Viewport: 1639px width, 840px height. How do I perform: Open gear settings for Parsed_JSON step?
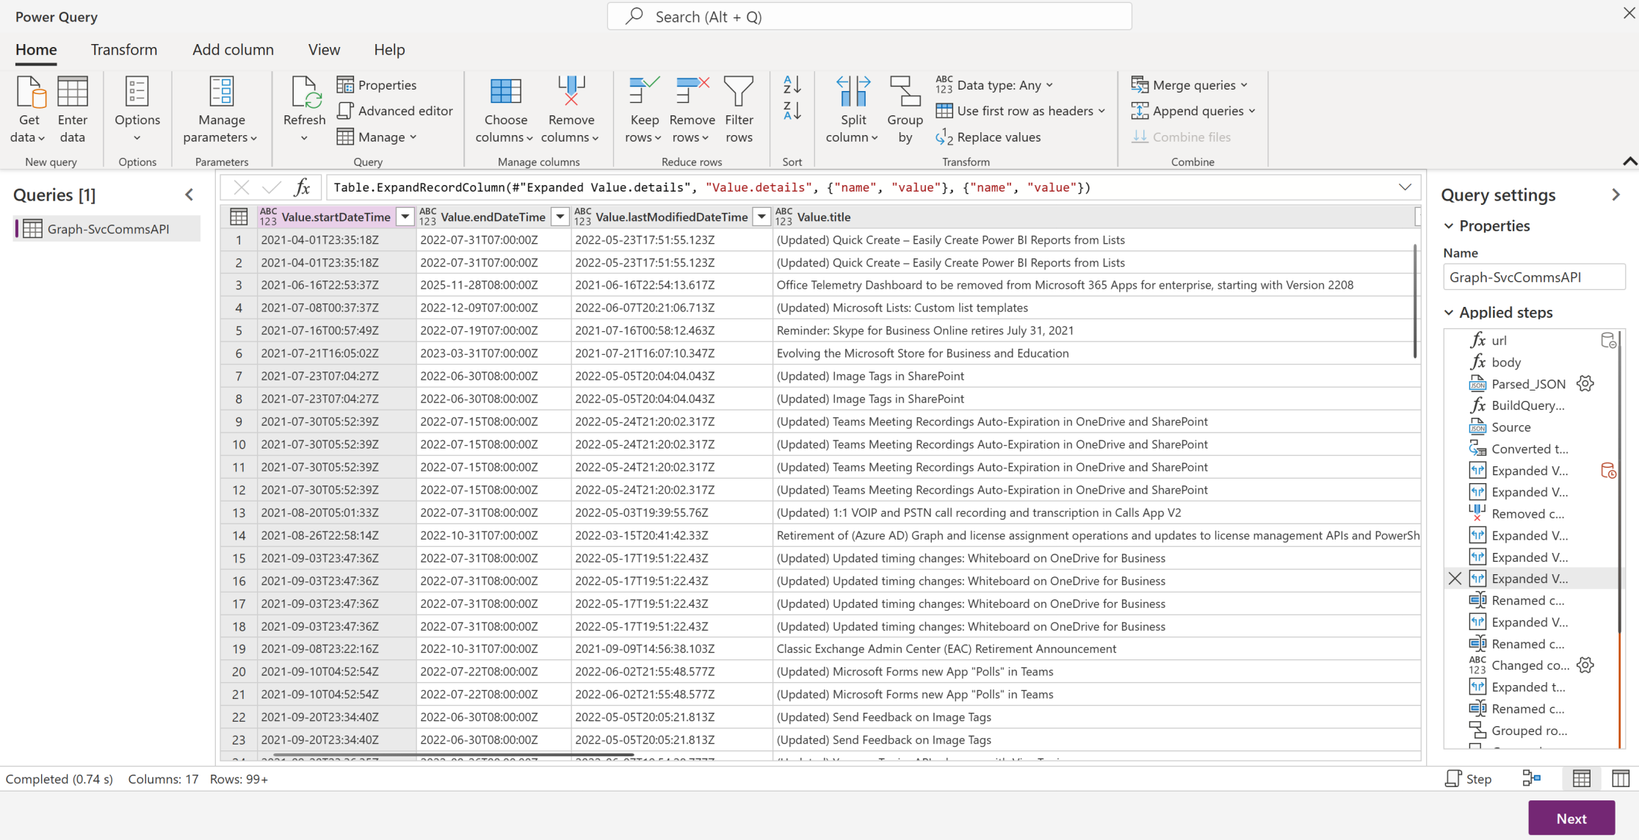pos(1585,384)
